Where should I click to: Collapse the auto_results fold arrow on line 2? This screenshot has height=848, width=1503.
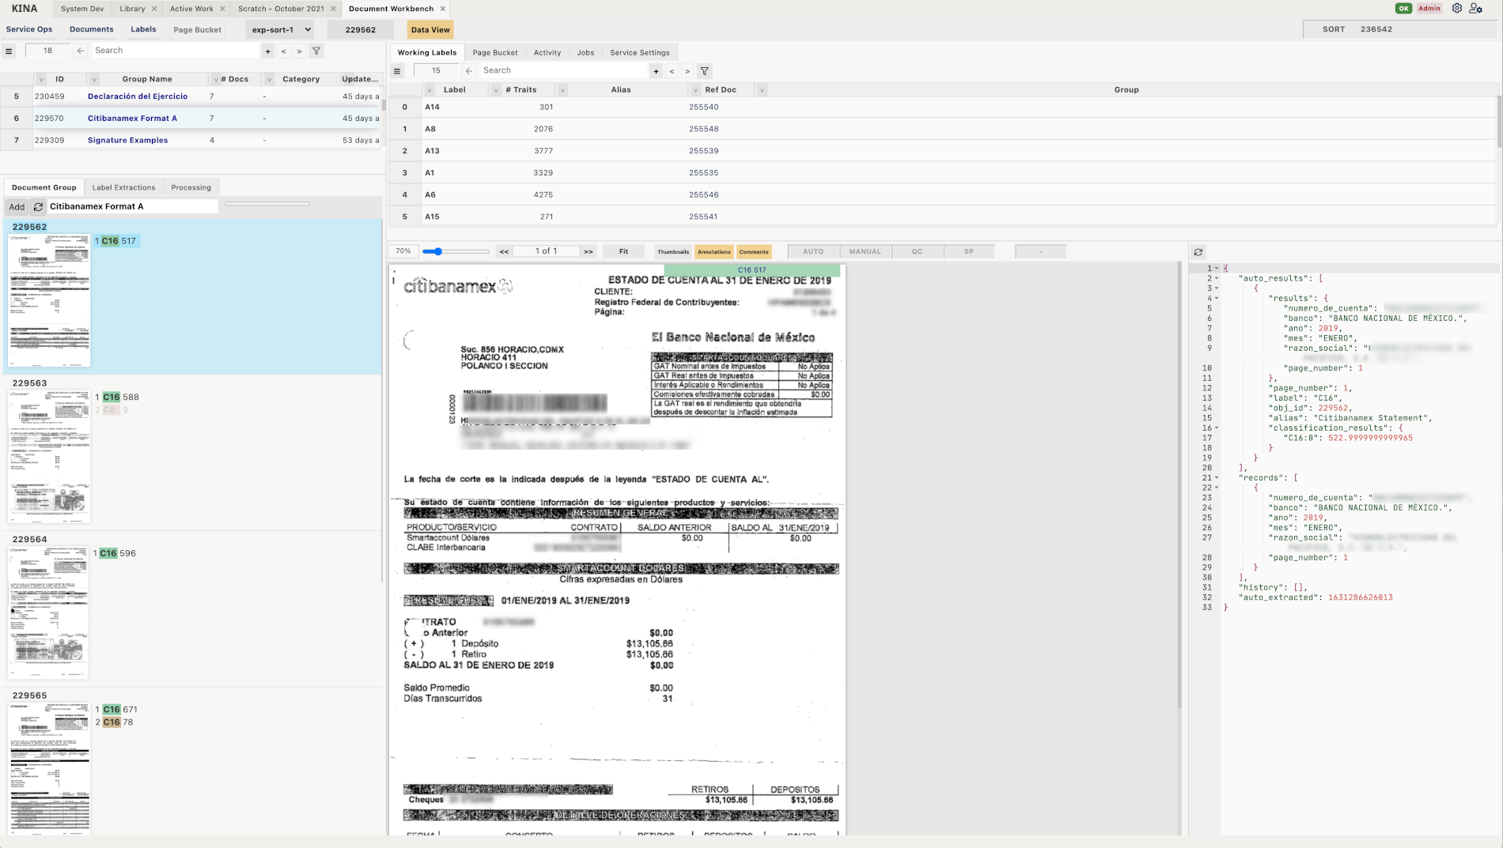1217,278
